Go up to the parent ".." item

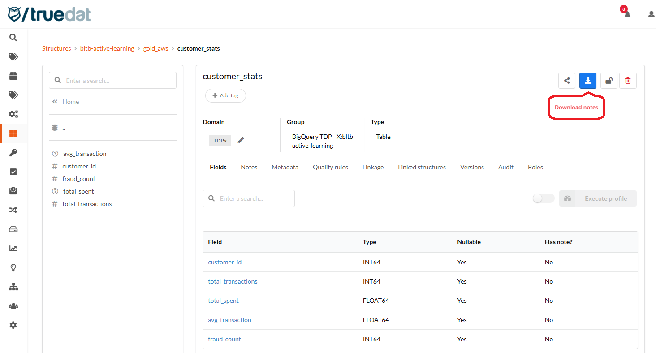tap(63, 128)
